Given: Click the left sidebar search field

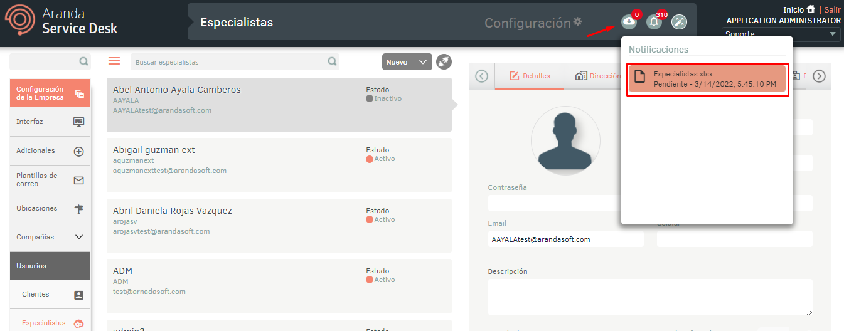Looking at the screenshot, I should (44, 61).
